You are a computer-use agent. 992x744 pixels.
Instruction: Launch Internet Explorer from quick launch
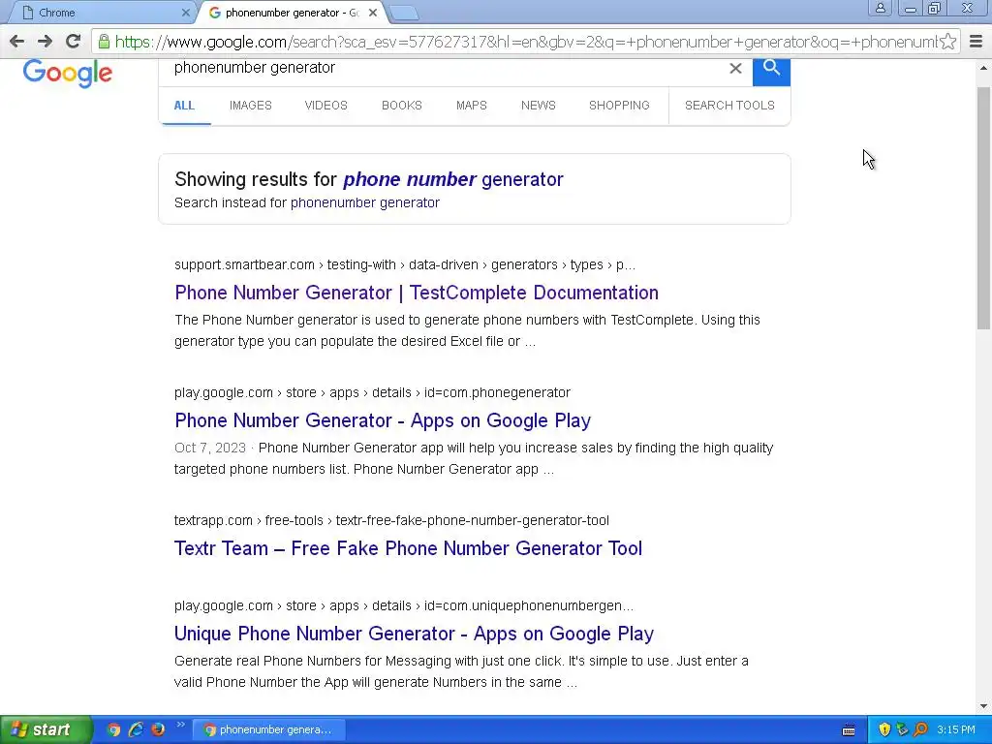[136, 729]
